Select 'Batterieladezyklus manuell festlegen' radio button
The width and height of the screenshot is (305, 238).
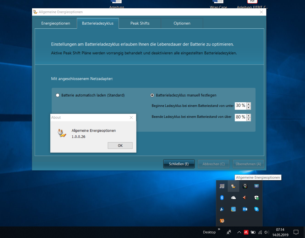[152, 95]
